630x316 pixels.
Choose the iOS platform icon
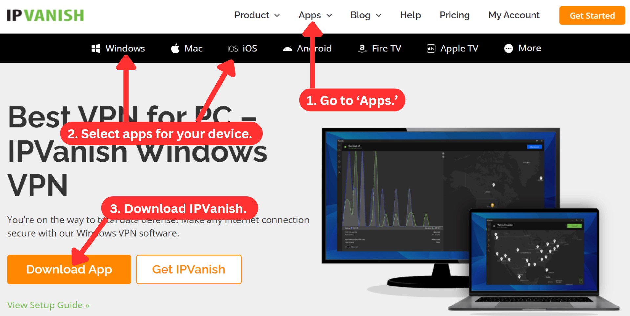coord(233,49)
